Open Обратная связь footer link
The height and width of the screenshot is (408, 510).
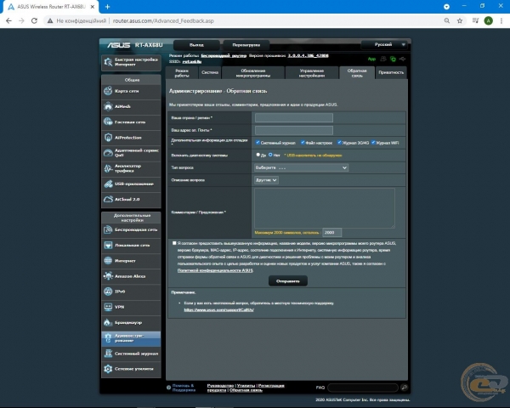246,390
